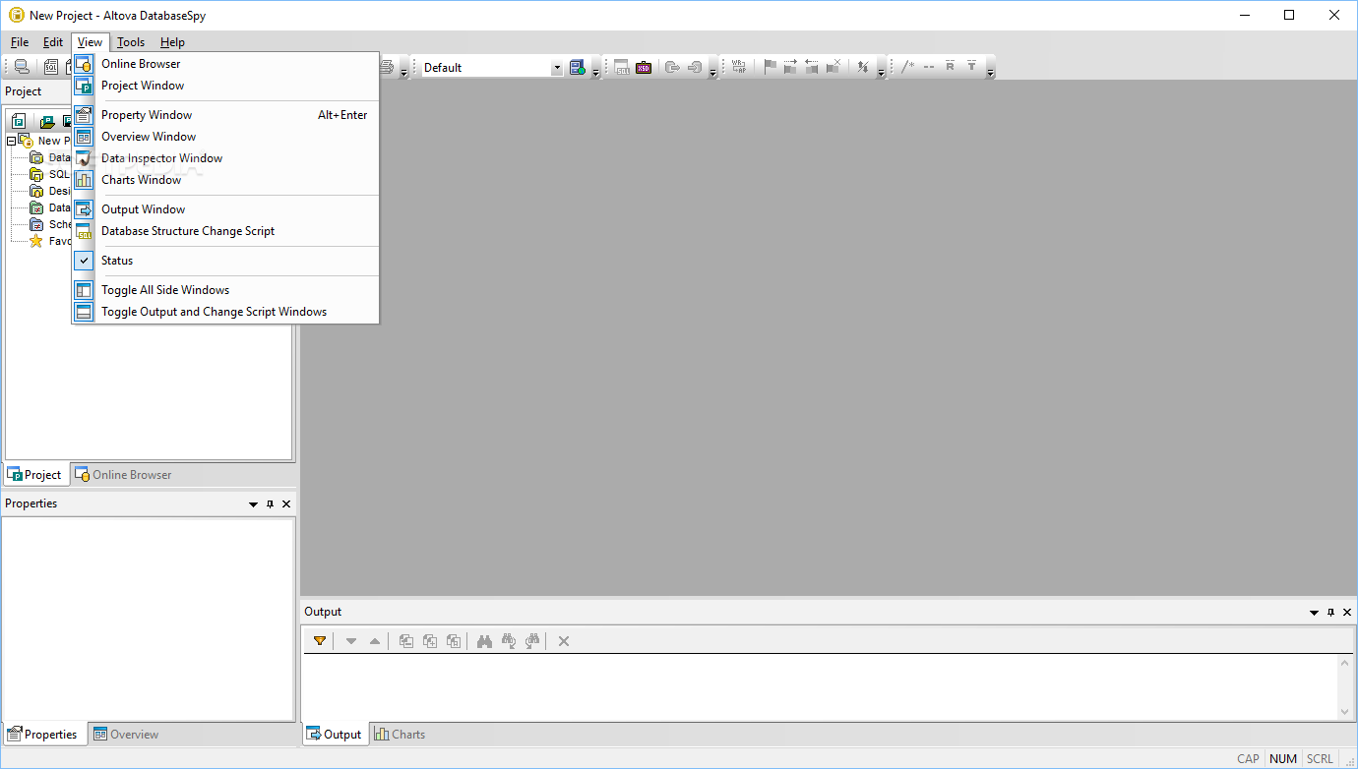
Task: Toggle Charts Window in View menu
Action: click(x=225, y=180)
